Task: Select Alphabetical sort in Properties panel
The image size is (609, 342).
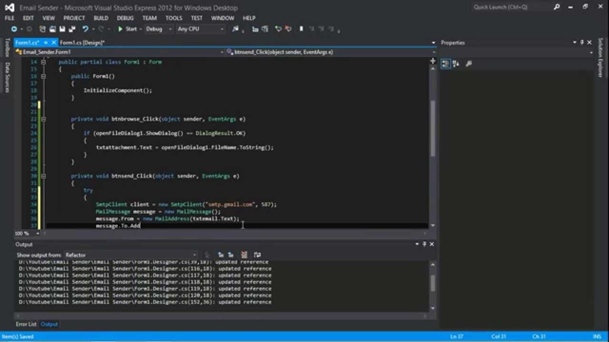Action: [x=456, y=64]
